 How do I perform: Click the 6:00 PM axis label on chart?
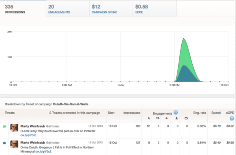(x=174, y=85)
